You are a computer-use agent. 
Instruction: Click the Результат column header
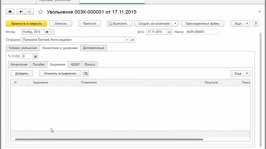219,83
